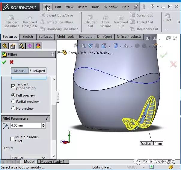Open the File menu
Screen dimensions: 181x170
tap(48, 7)
